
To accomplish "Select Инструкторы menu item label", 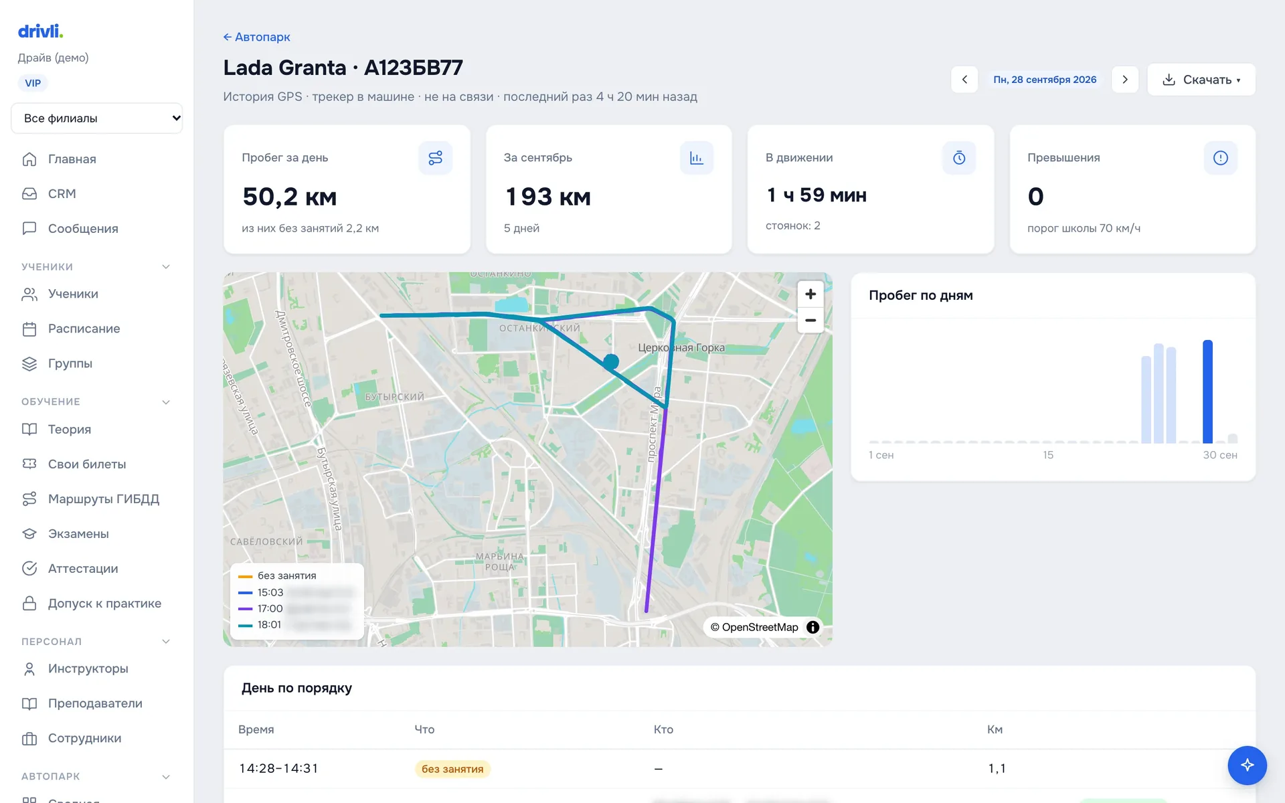I will 88,669.
